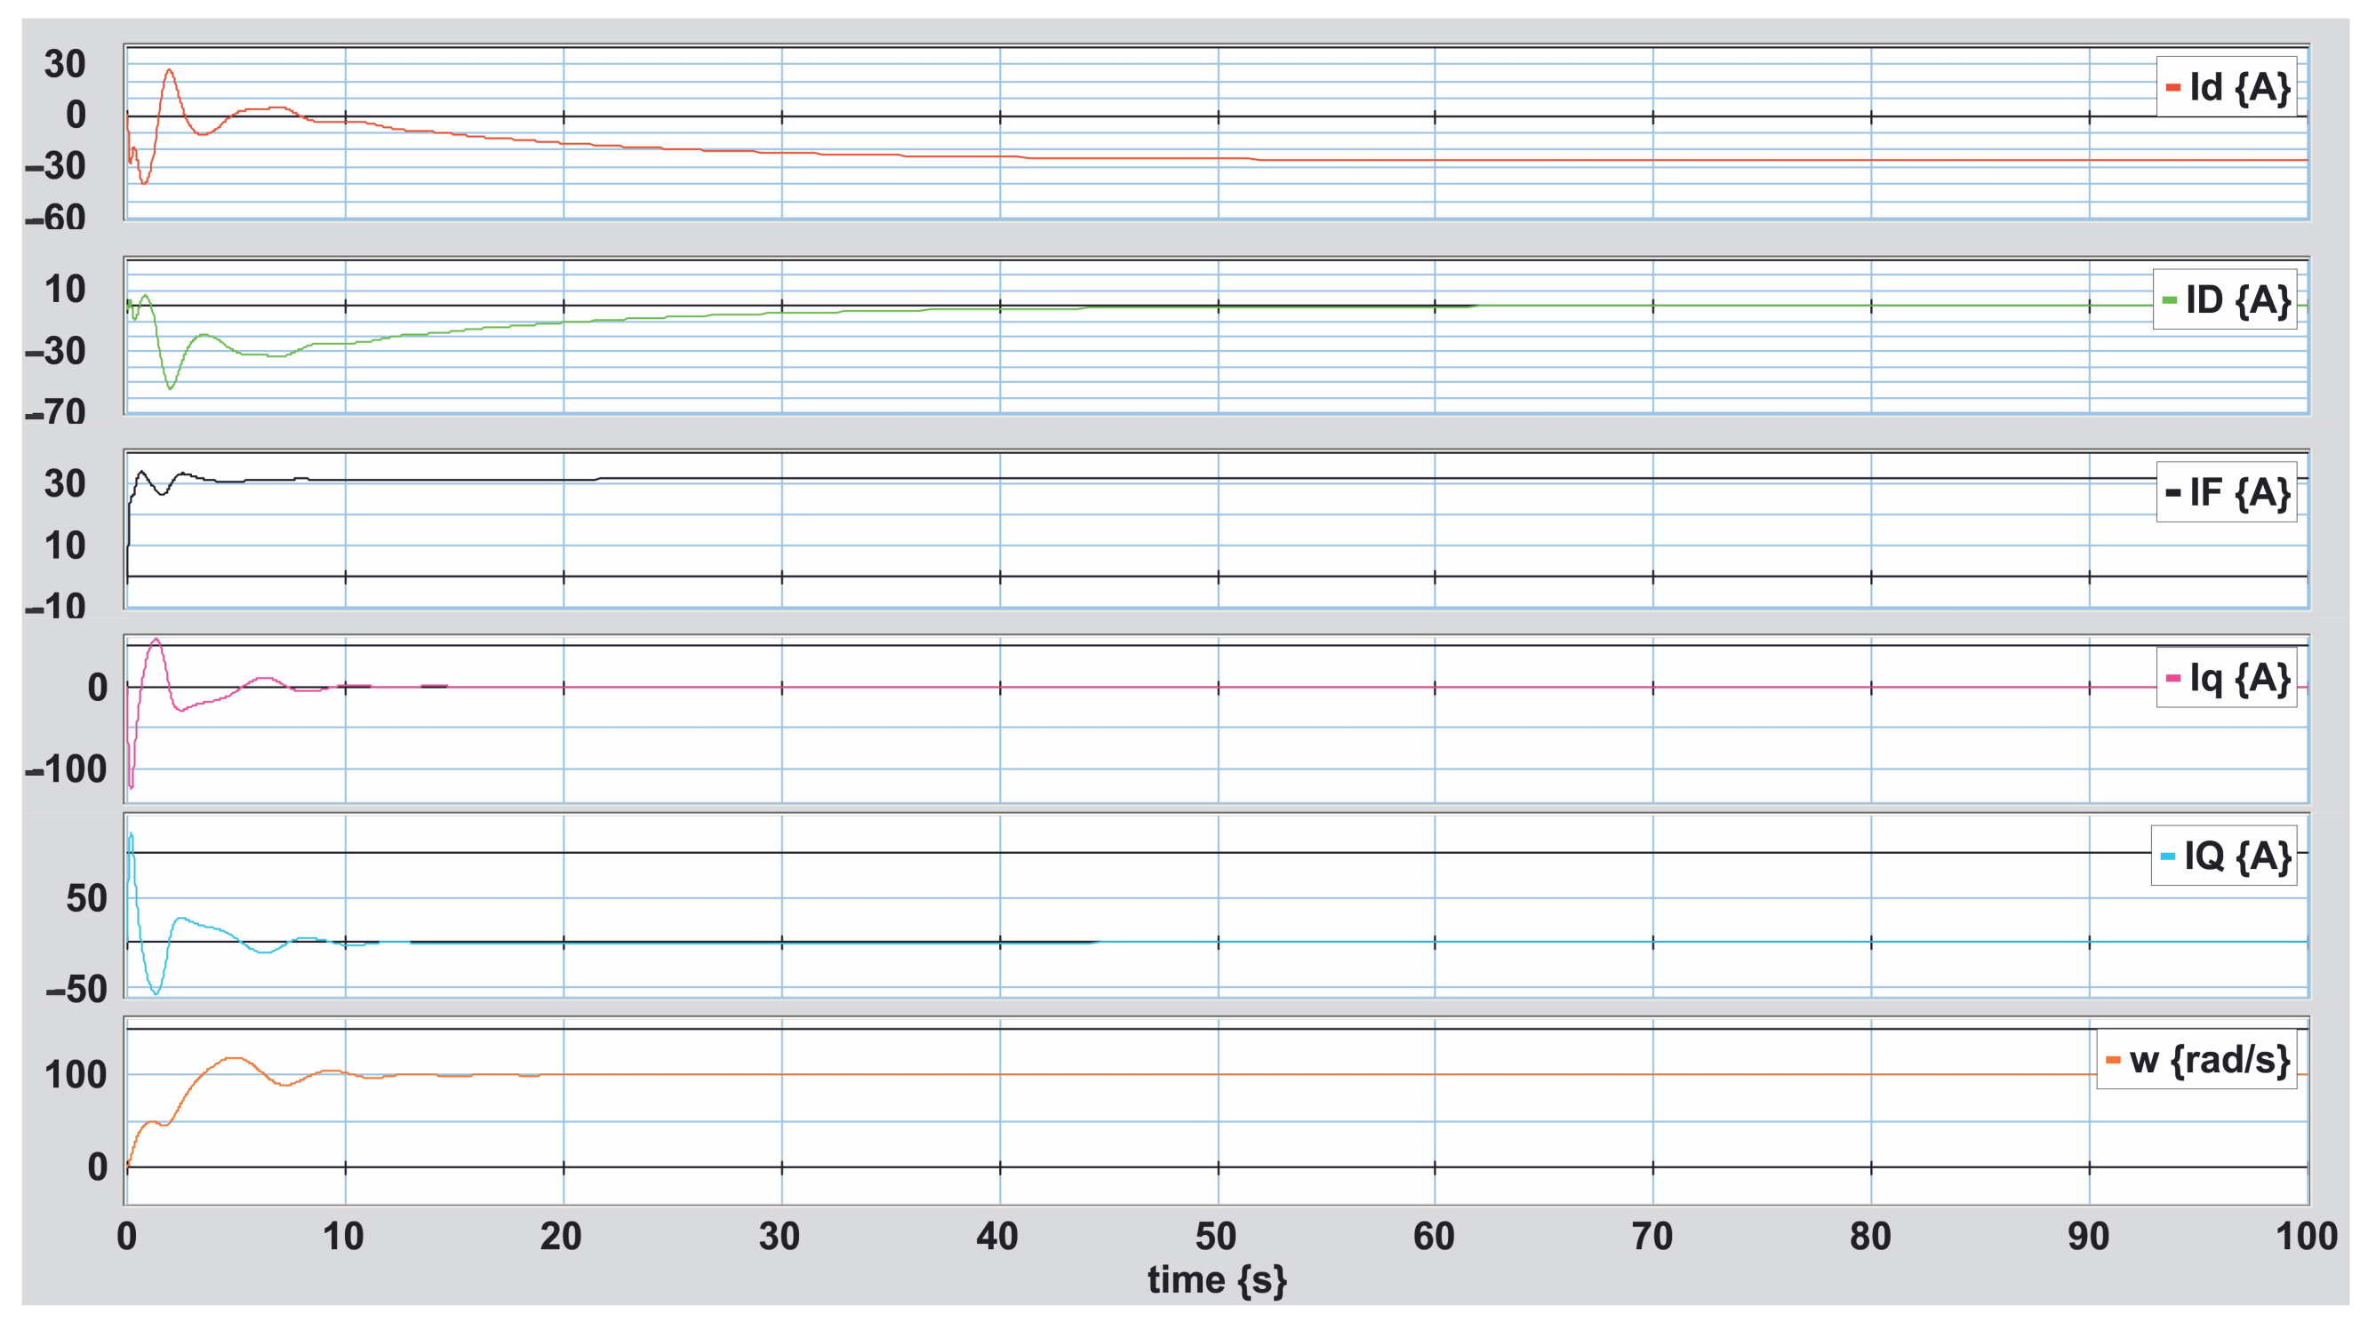The height and width of the screenshot is (1322, 2368).
Task: Click the w curve overshoot peak
Action: (x=235, y=1058)
